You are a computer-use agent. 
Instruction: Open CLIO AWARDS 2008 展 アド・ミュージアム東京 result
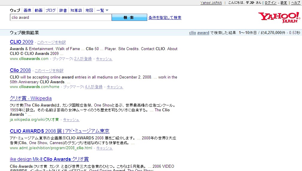pos(60,131)
